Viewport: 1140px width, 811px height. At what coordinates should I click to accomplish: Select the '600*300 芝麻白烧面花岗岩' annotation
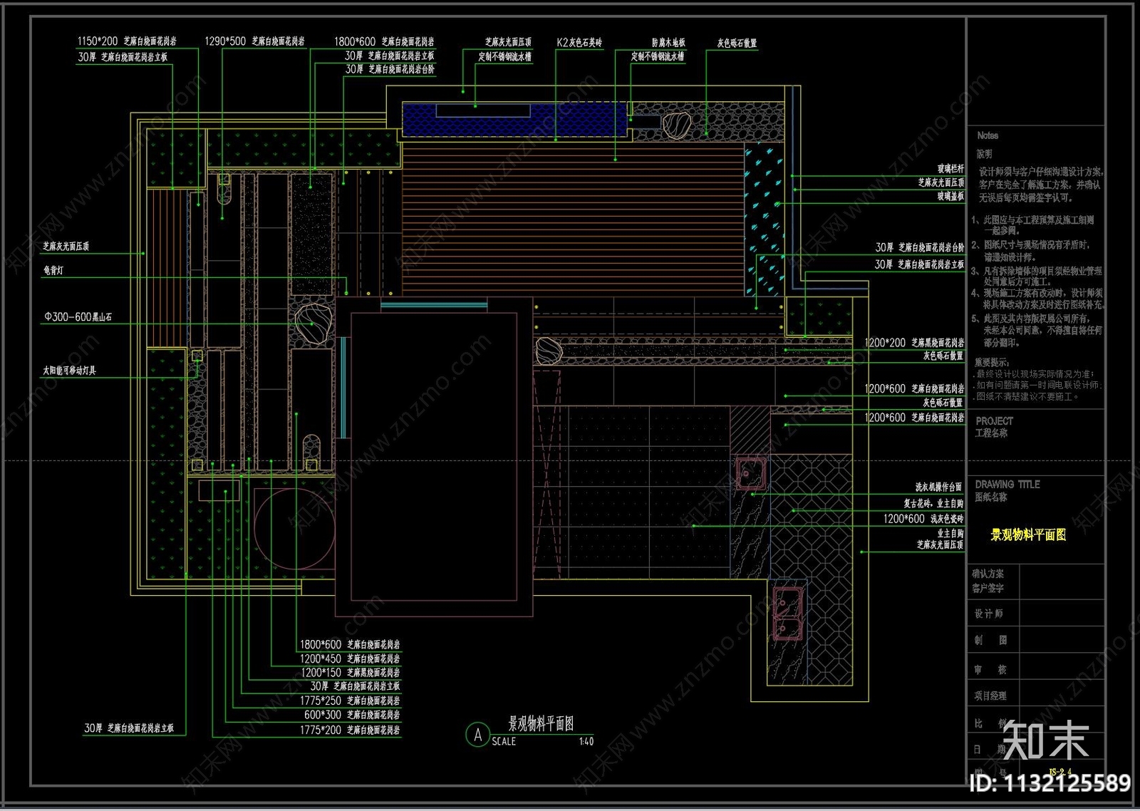tap(352, 715)
